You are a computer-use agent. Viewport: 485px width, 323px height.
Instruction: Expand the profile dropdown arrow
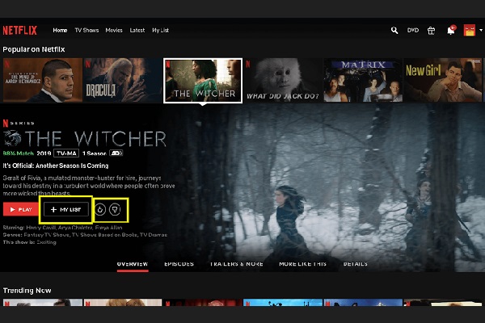481,31
